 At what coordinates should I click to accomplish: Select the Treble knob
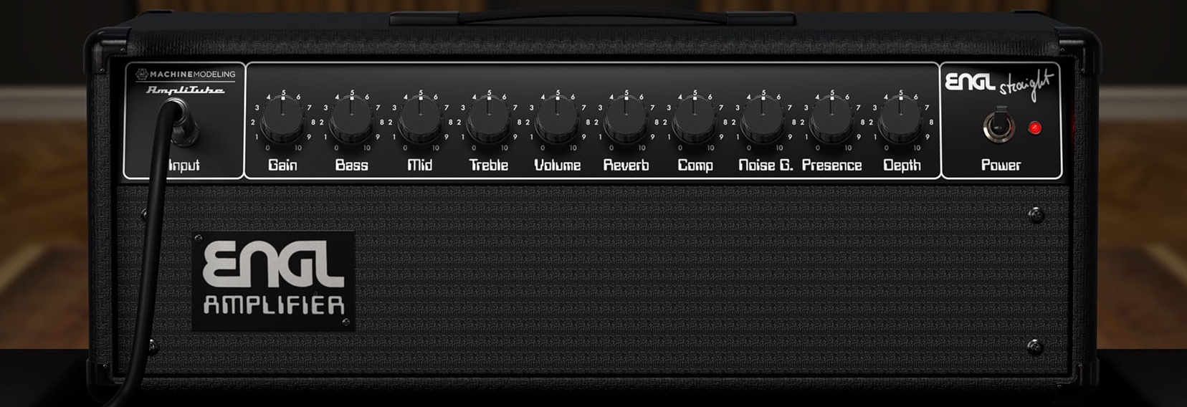[489, 119]
